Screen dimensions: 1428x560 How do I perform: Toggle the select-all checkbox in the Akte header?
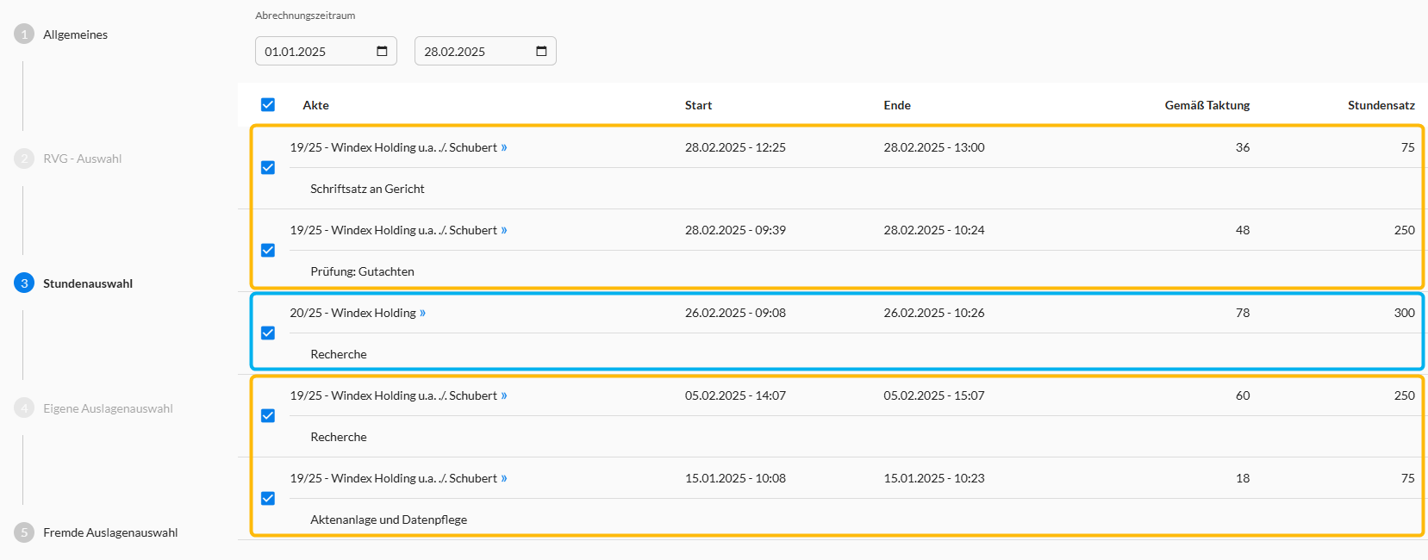(268, 105)
